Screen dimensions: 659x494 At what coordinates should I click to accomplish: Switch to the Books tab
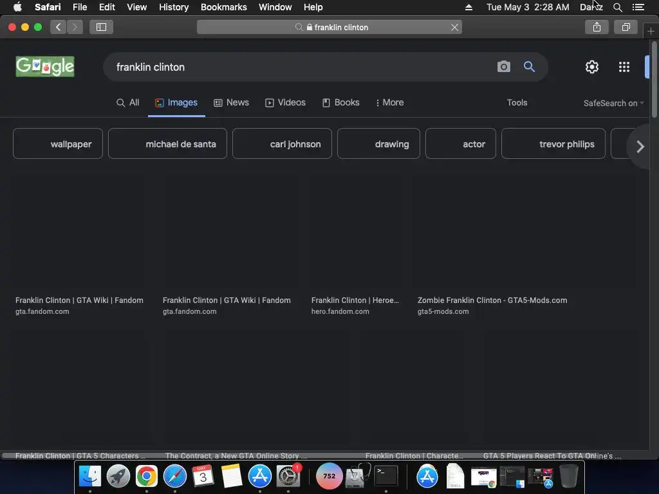pos(341,102)
